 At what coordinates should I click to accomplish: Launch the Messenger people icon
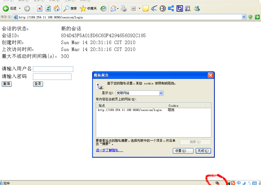pyautogui.click(x=197, y=8)
